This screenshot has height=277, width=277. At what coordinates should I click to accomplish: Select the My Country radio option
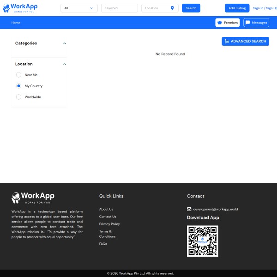(x=18, y=86)
